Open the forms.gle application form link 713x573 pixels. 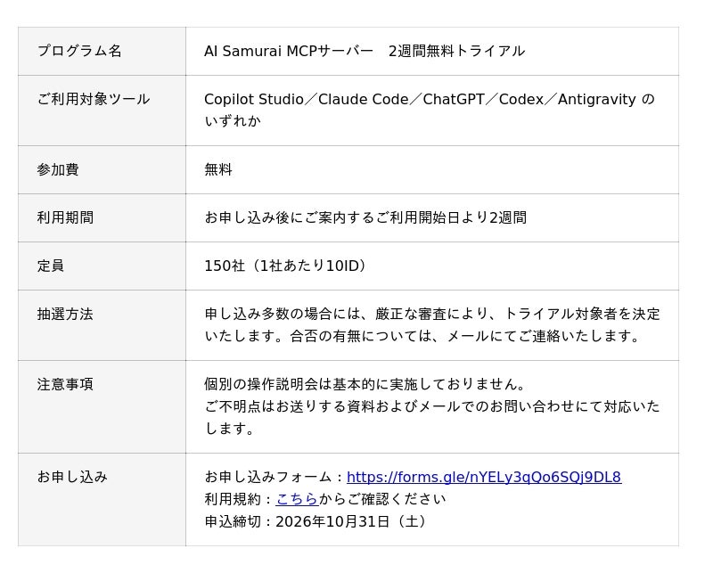484,477
